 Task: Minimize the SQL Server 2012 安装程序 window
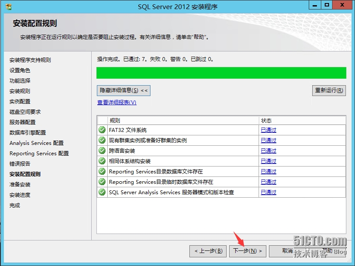coord(315,6)
